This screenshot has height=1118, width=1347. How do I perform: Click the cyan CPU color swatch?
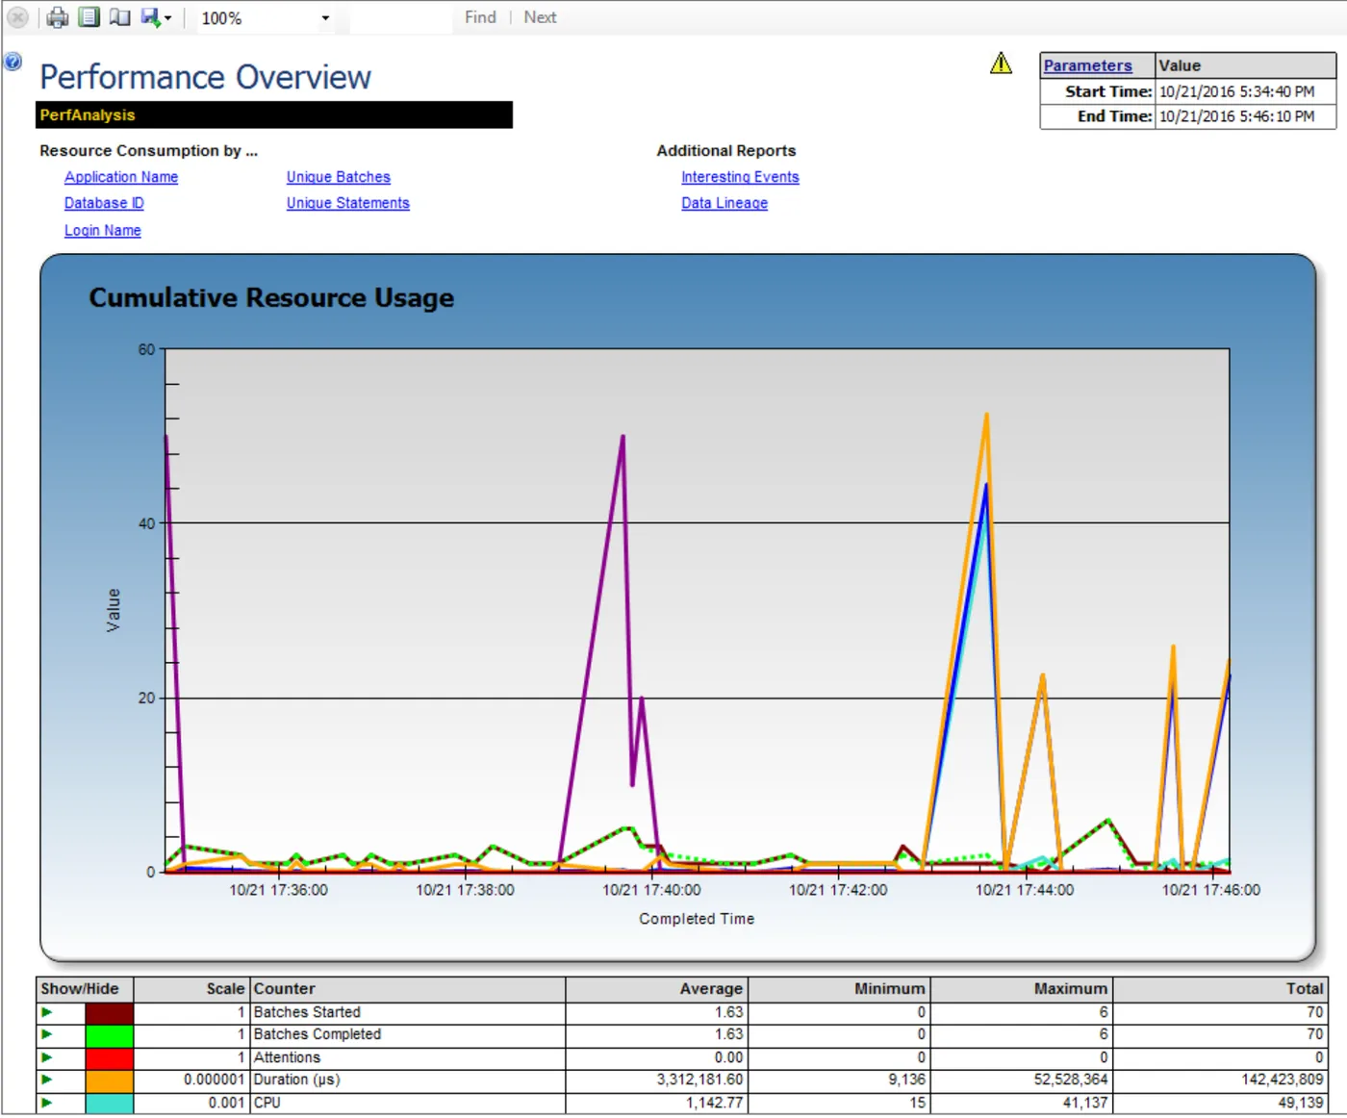[109, 1104]
